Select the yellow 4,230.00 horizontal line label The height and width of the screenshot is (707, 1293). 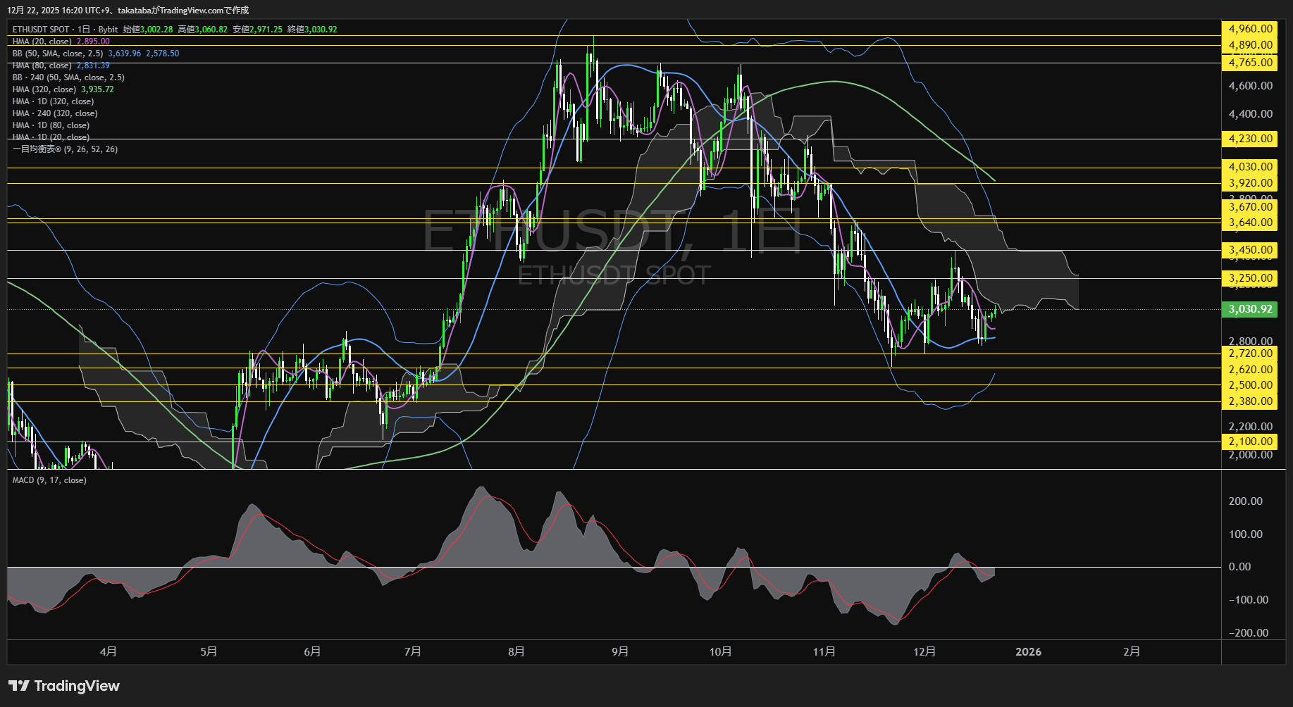[x=1249, y=139]
